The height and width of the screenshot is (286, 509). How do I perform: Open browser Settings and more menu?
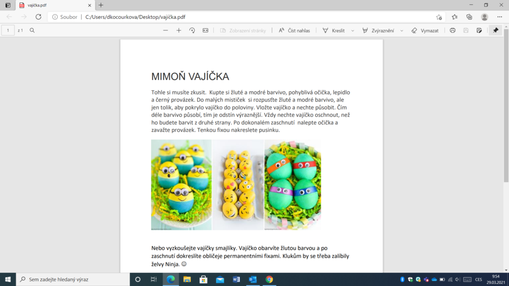tap(500, 17)
